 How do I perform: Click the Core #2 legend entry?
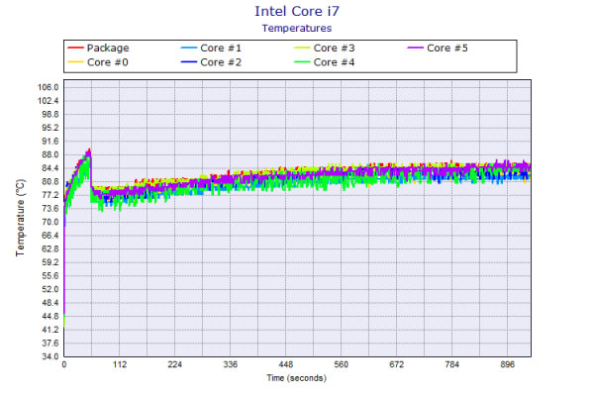[x=211, y=62]
